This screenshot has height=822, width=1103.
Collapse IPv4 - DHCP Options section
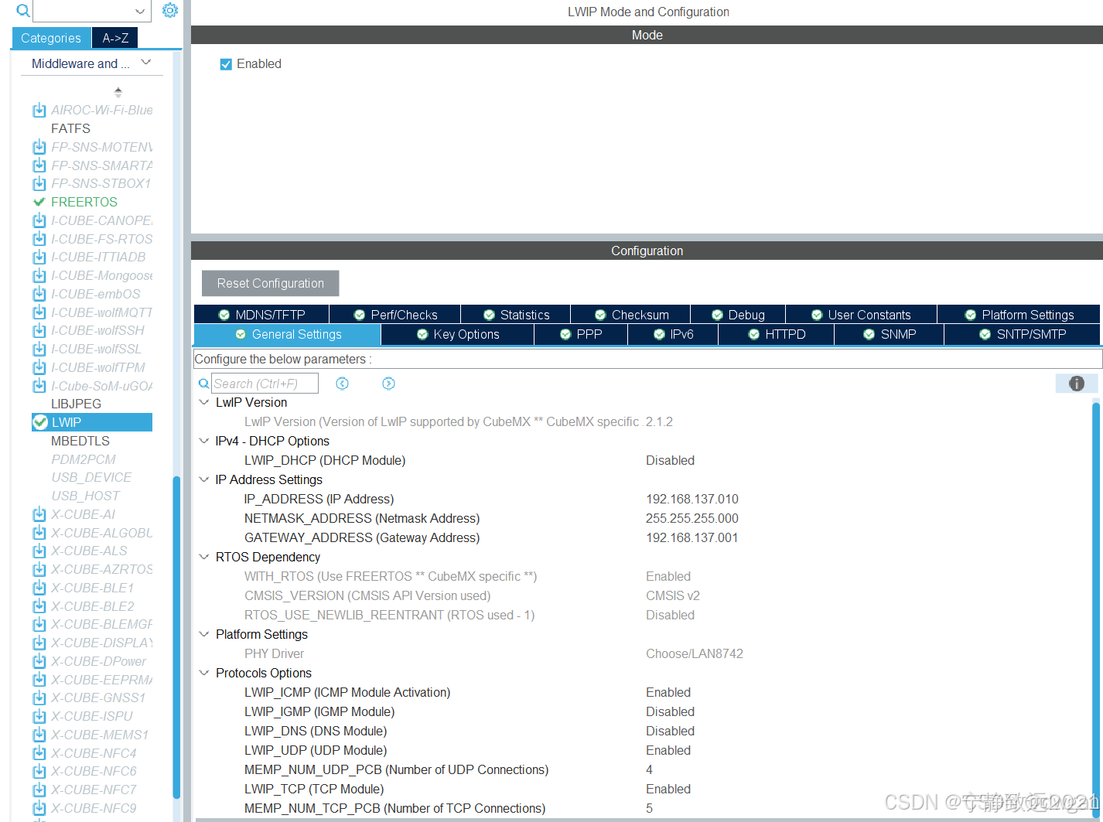click(x=204, y=441)
